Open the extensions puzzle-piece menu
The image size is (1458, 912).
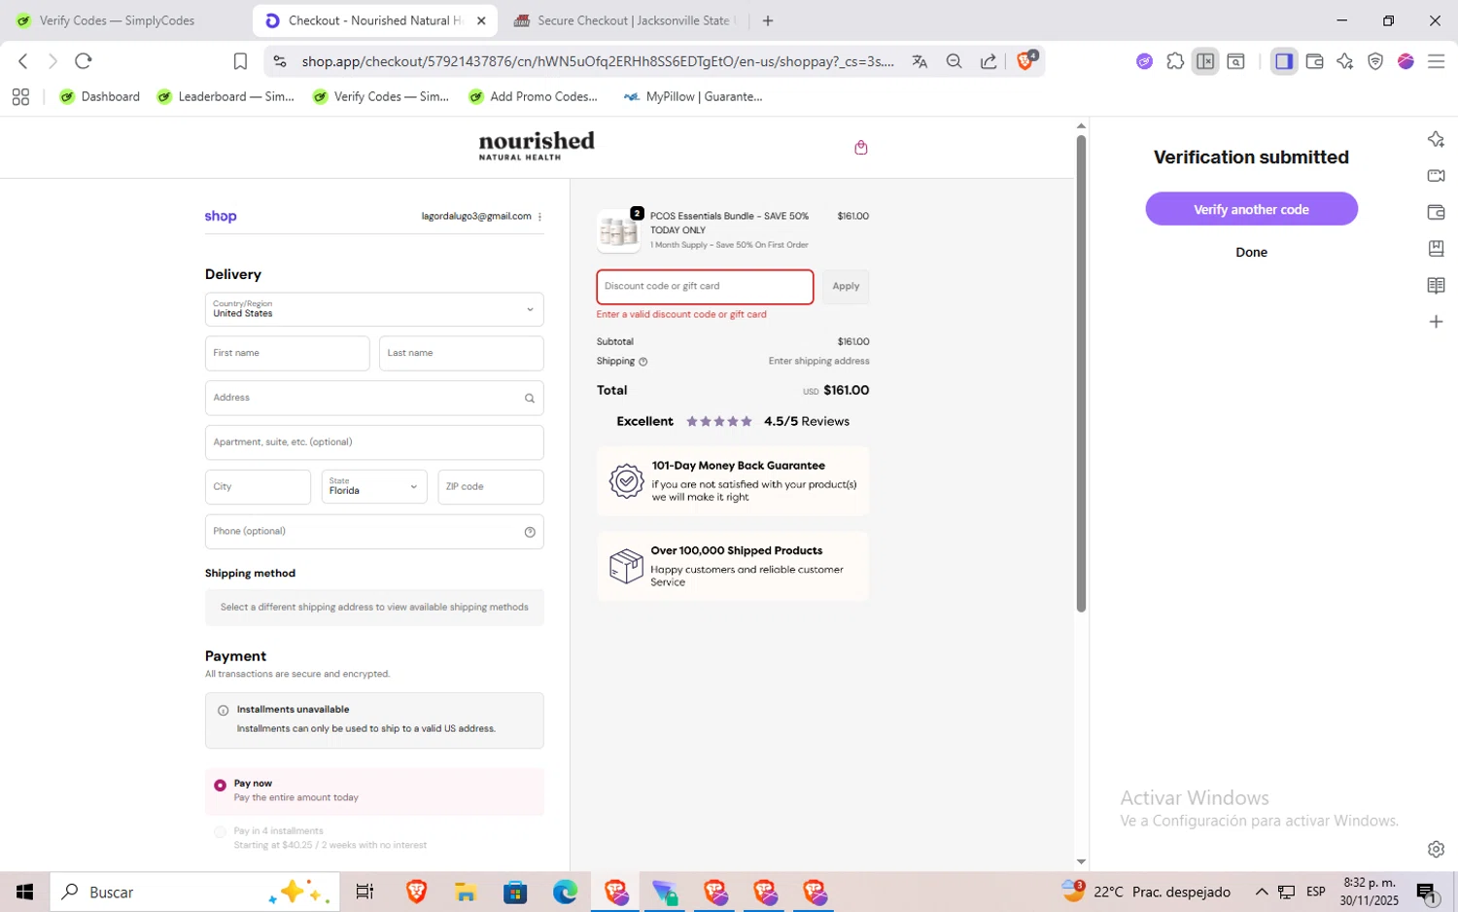click(1175, 61)
